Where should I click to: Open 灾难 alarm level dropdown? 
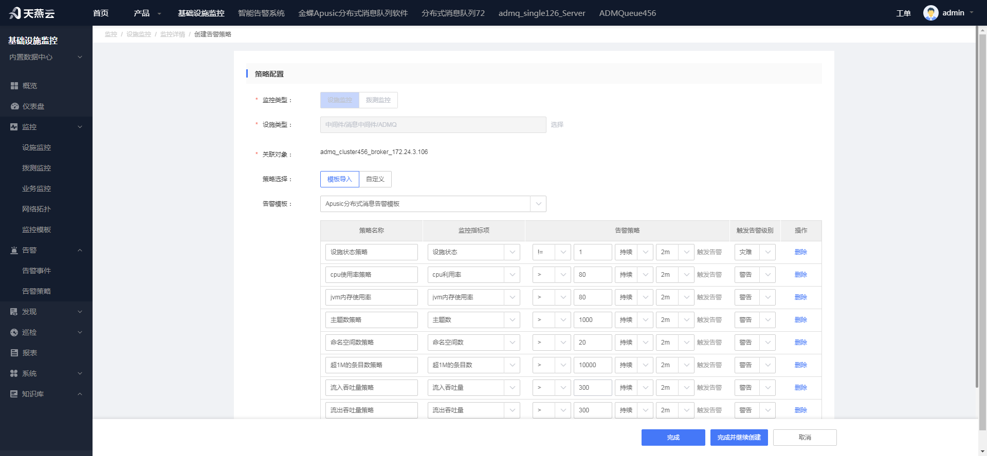pyautogui.click(x=755, y=252)
